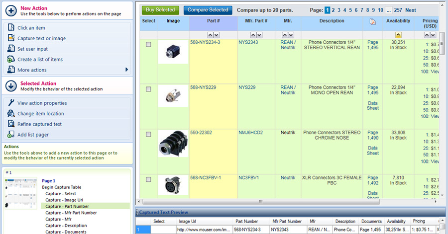This screenshot has height=234, width=448.
Task: Go to results page 2
Action: (333, 10)
